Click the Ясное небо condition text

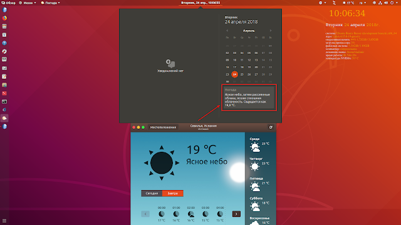click(x=207, y=162)
